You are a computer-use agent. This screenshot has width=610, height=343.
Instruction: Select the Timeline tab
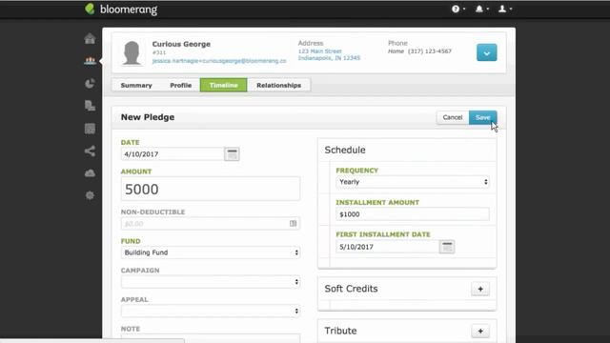[x=223, y=85]
